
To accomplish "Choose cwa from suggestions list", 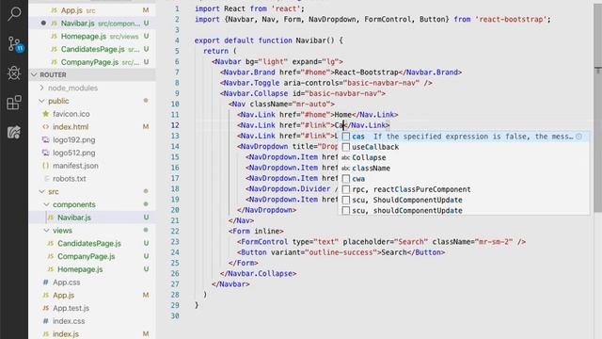I will 464,179.
